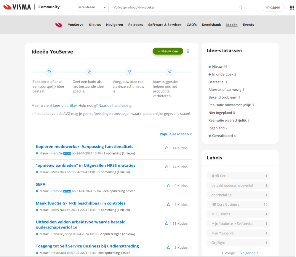Select the MI Business label
296x257 pixels.
239,214
